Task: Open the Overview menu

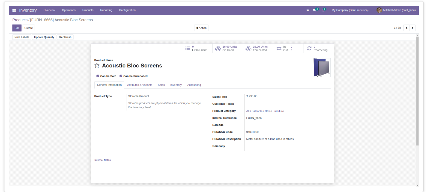Action: tap(49, 10)
